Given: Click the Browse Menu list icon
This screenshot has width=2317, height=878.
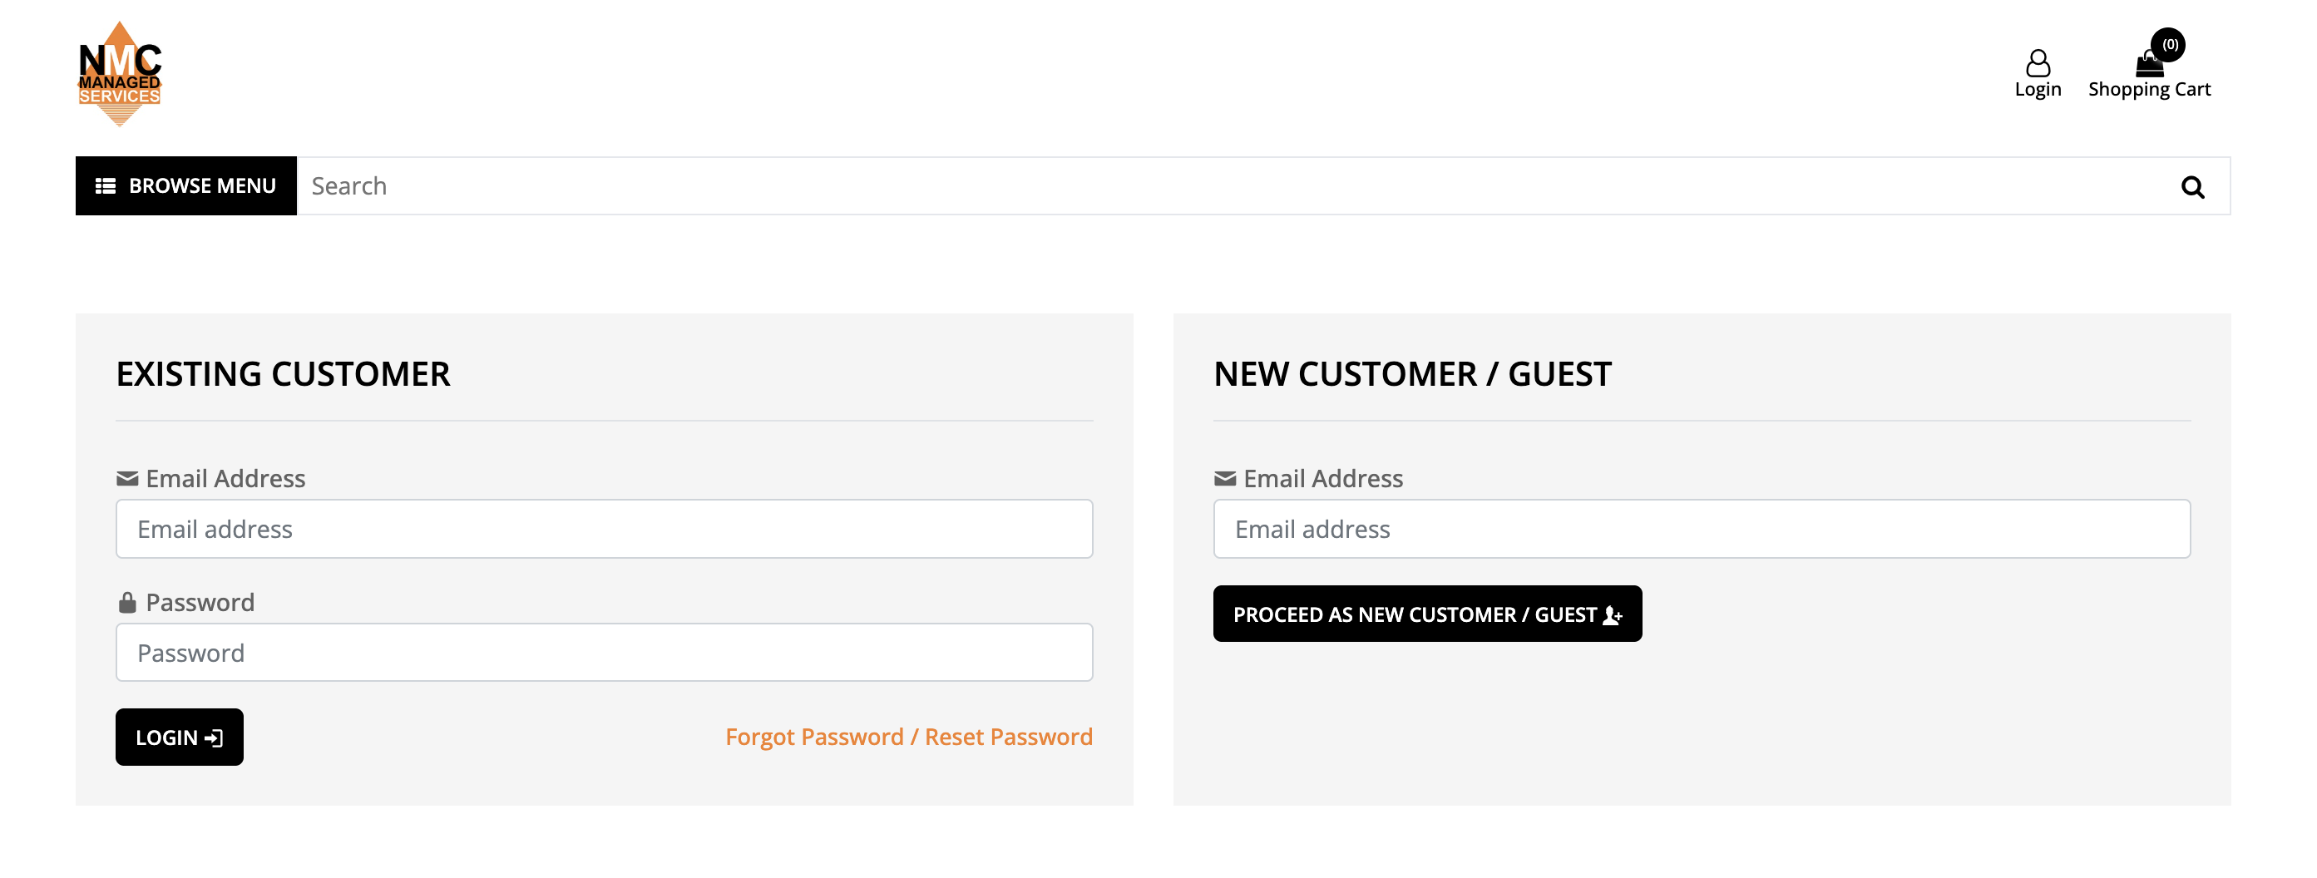Looking at the screenshot, I should (x=106, y=186).
